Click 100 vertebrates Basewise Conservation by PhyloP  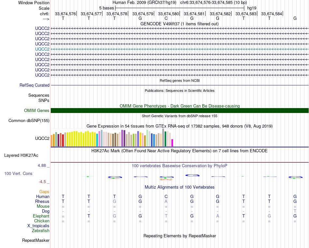(180, 166)
